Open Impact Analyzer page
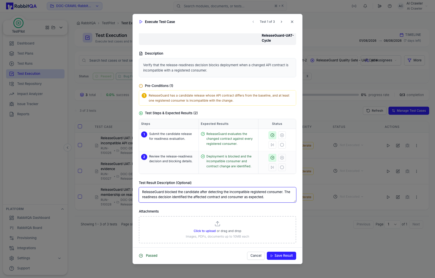 pyautogui.click(x=35, y=94)
